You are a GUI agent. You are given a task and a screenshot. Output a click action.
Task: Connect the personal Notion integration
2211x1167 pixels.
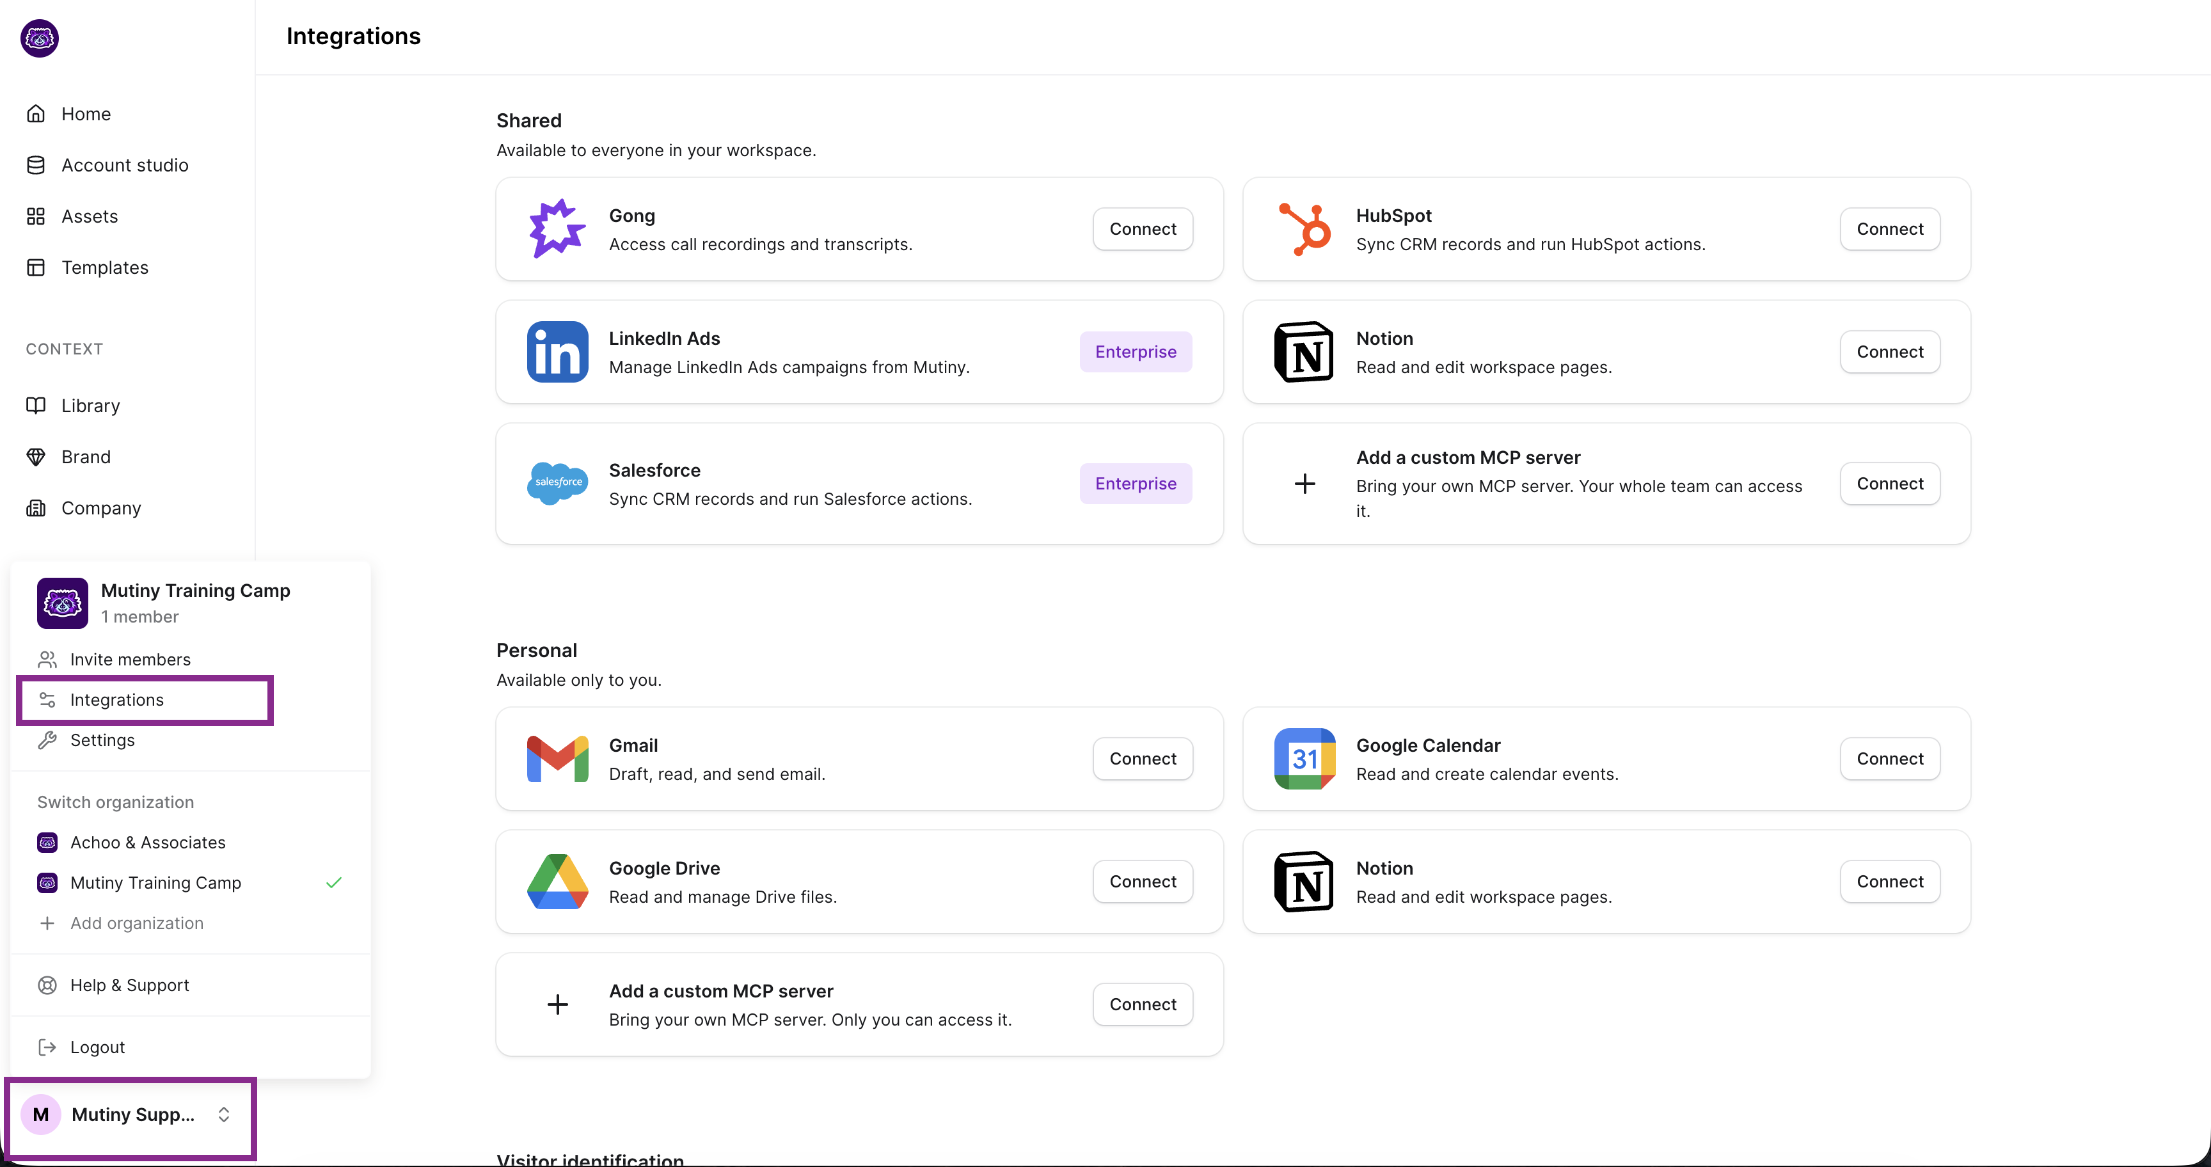tap(1889, 881)
